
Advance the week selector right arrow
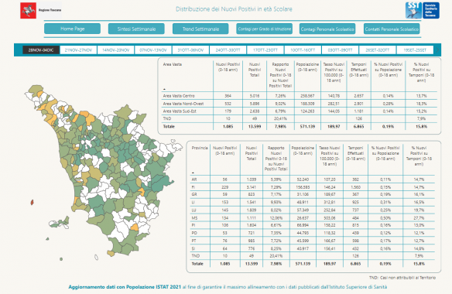(437, 50)
